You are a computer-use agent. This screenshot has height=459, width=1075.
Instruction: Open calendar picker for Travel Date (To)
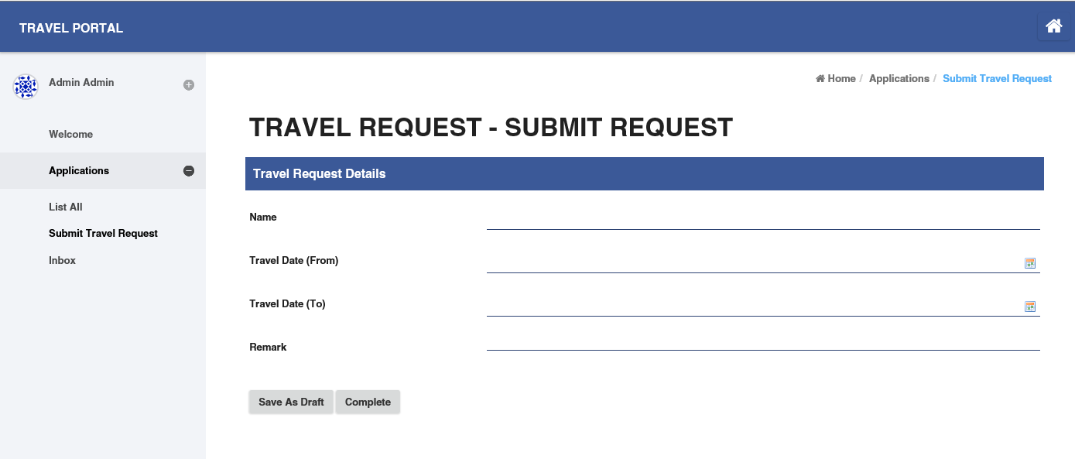point(1030,307)
